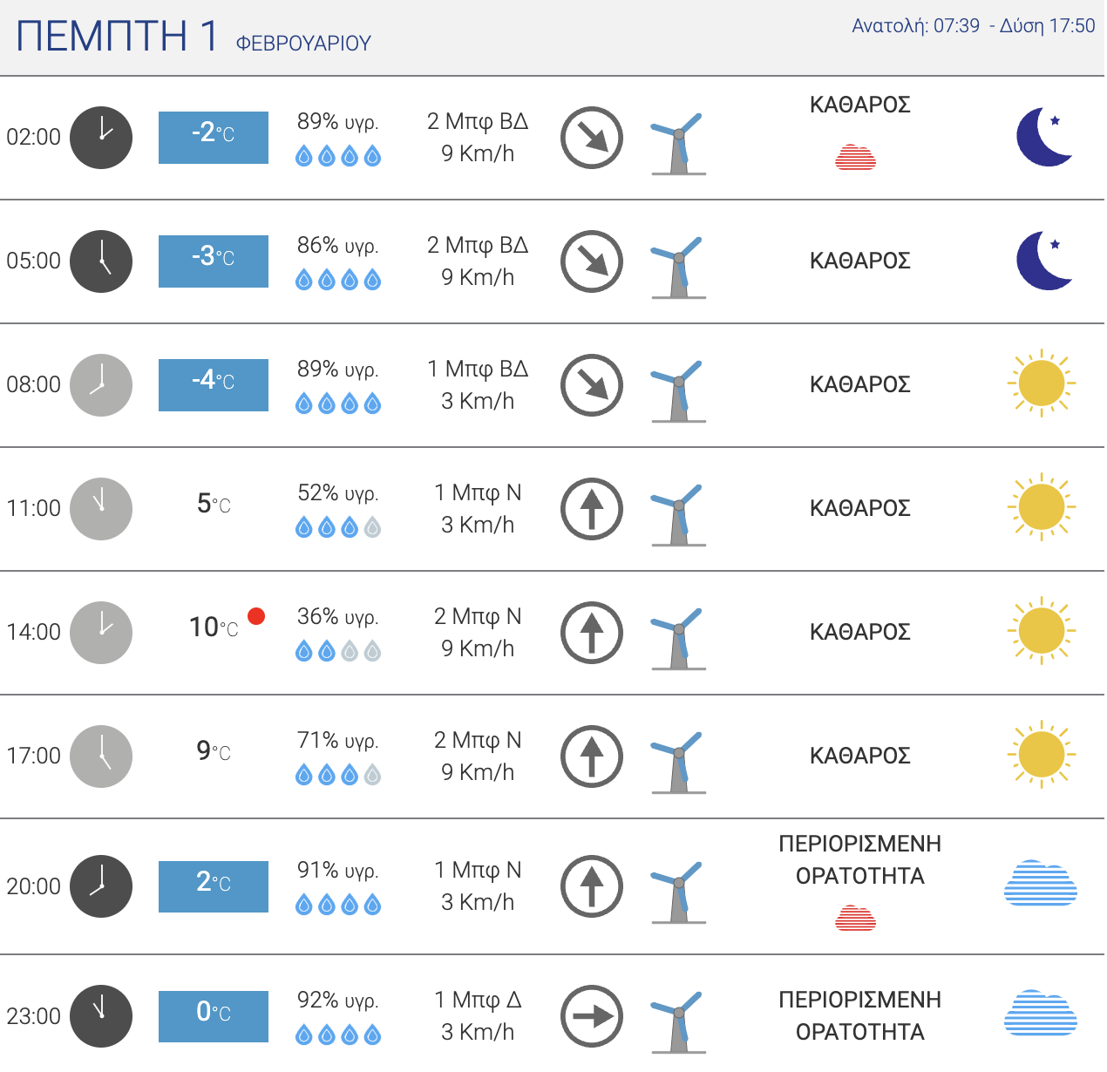Image resolution: width=1107 pixels, height=1072 pixels.
Task: Click the humidity droplets for 52% υγρ.
Action: click(338, 527)
